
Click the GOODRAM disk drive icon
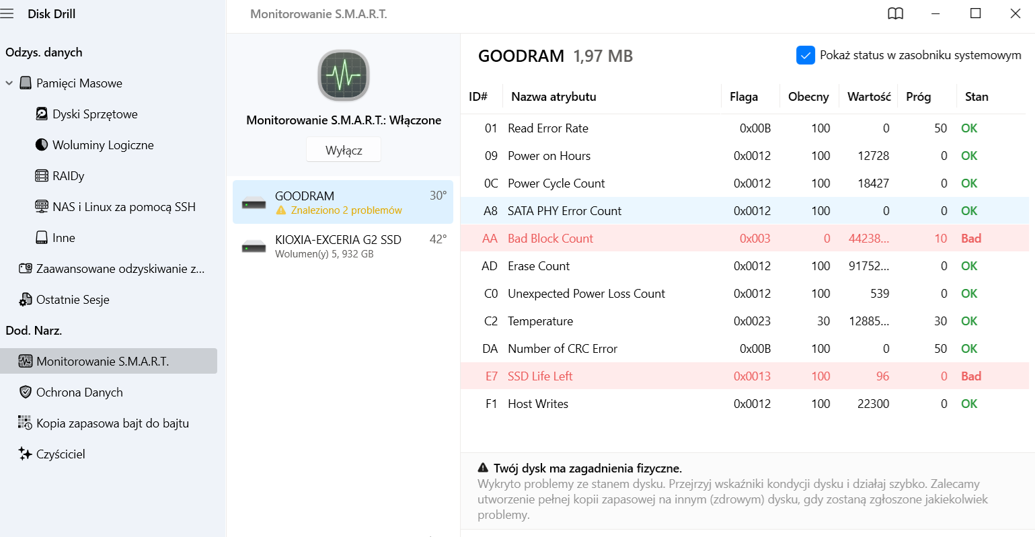(254, 203)
